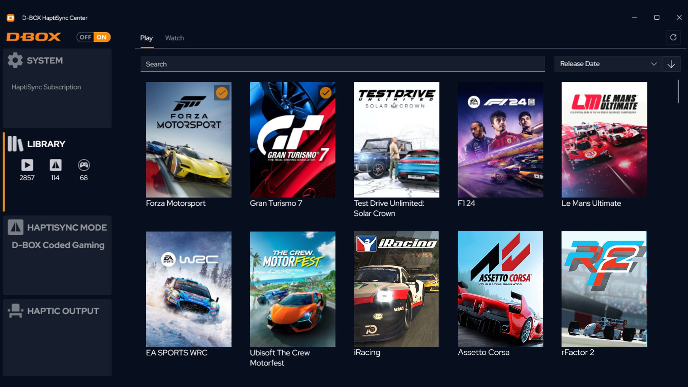
Task: Click the SYSTEM settings gear icon
Action: [x=15, y=60]
